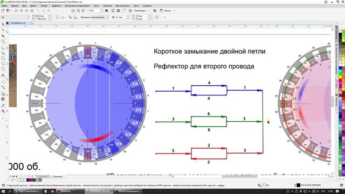
Task: Open the Options gear icon
Action: click(x=155, y=11)
